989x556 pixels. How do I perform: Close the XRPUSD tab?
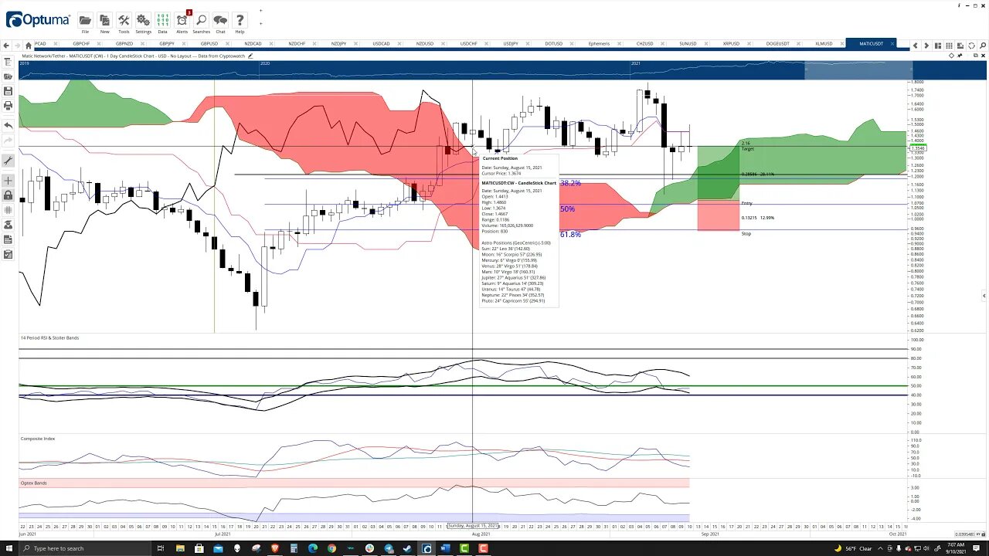coord(750,44)
